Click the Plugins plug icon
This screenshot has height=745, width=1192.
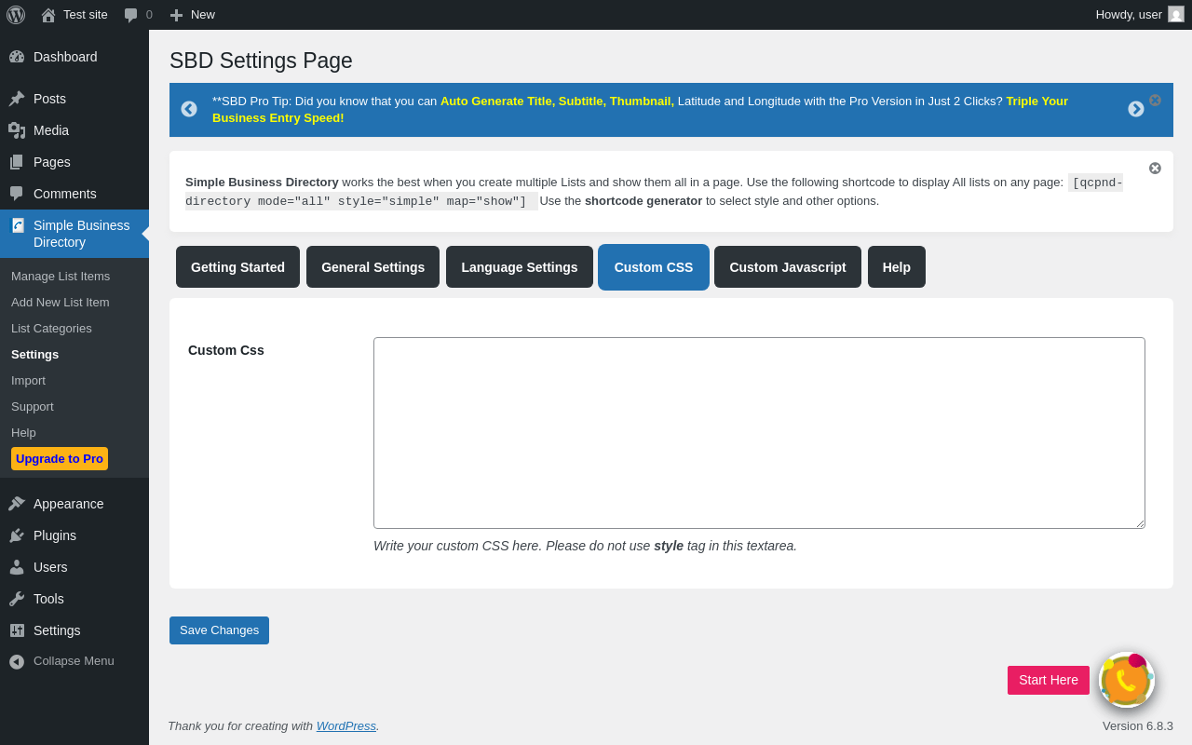coord(17,535)
